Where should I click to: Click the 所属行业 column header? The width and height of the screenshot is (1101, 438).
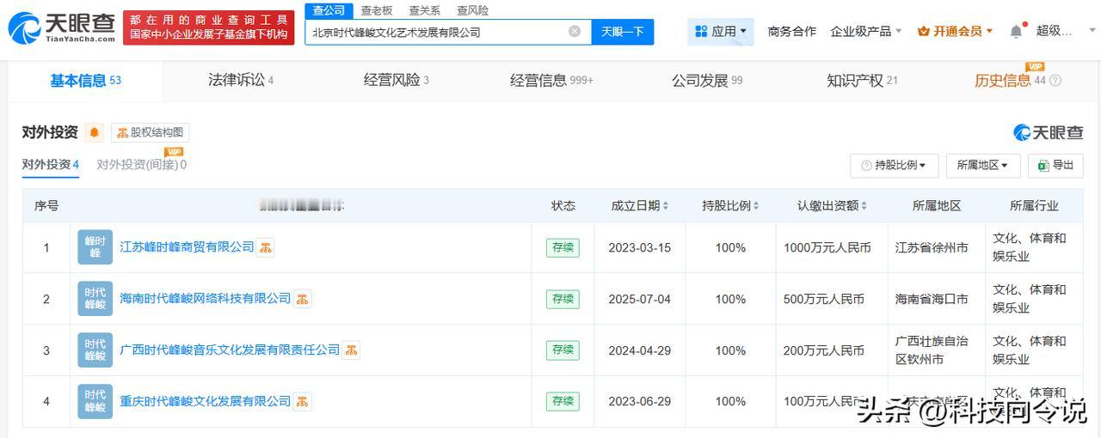coord(1034,206)
